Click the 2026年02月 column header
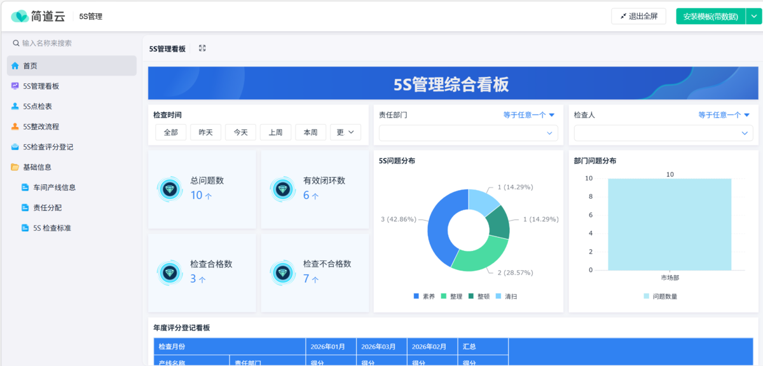 click(432, 346)
